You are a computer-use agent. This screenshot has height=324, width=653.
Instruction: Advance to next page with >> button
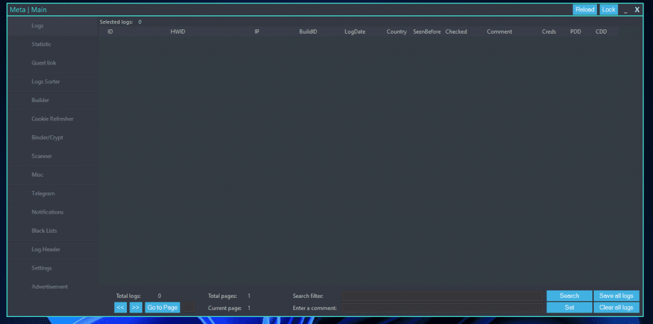point(136,307)
